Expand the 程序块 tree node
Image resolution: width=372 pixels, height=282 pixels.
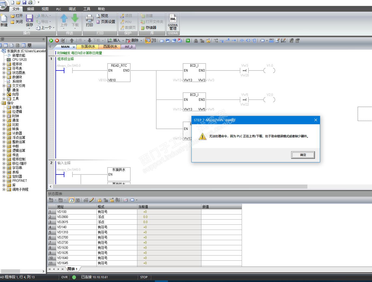tap(4, 64)
